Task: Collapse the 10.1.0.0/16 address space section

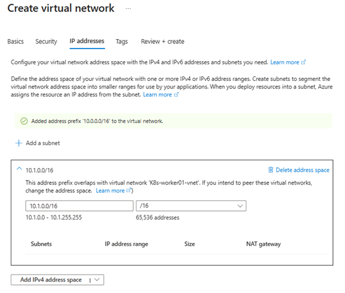Action: pyautogui.click(x=20, y=169)
